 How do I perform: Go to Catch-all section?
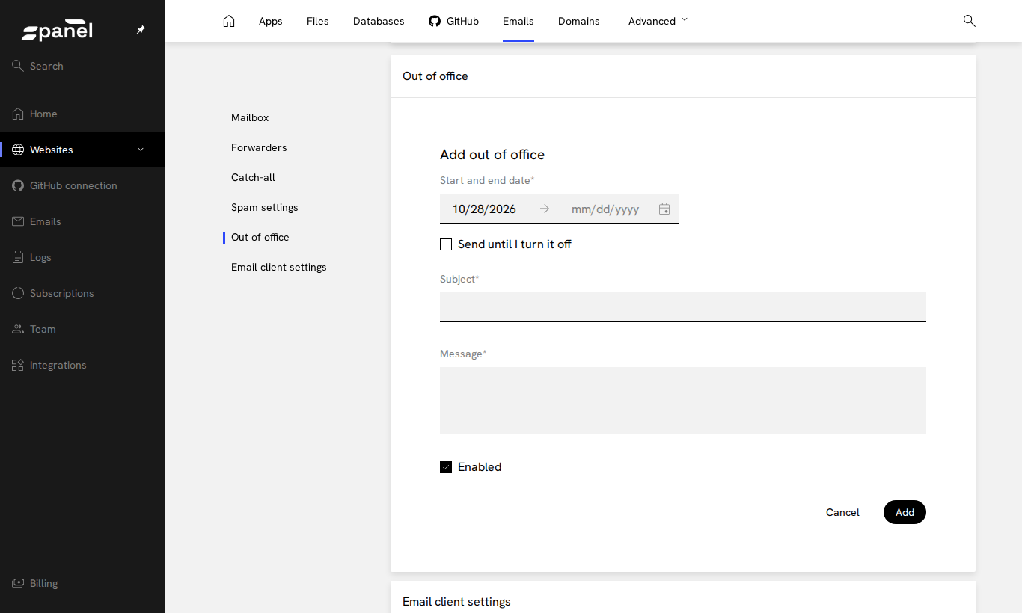[253, 177]
